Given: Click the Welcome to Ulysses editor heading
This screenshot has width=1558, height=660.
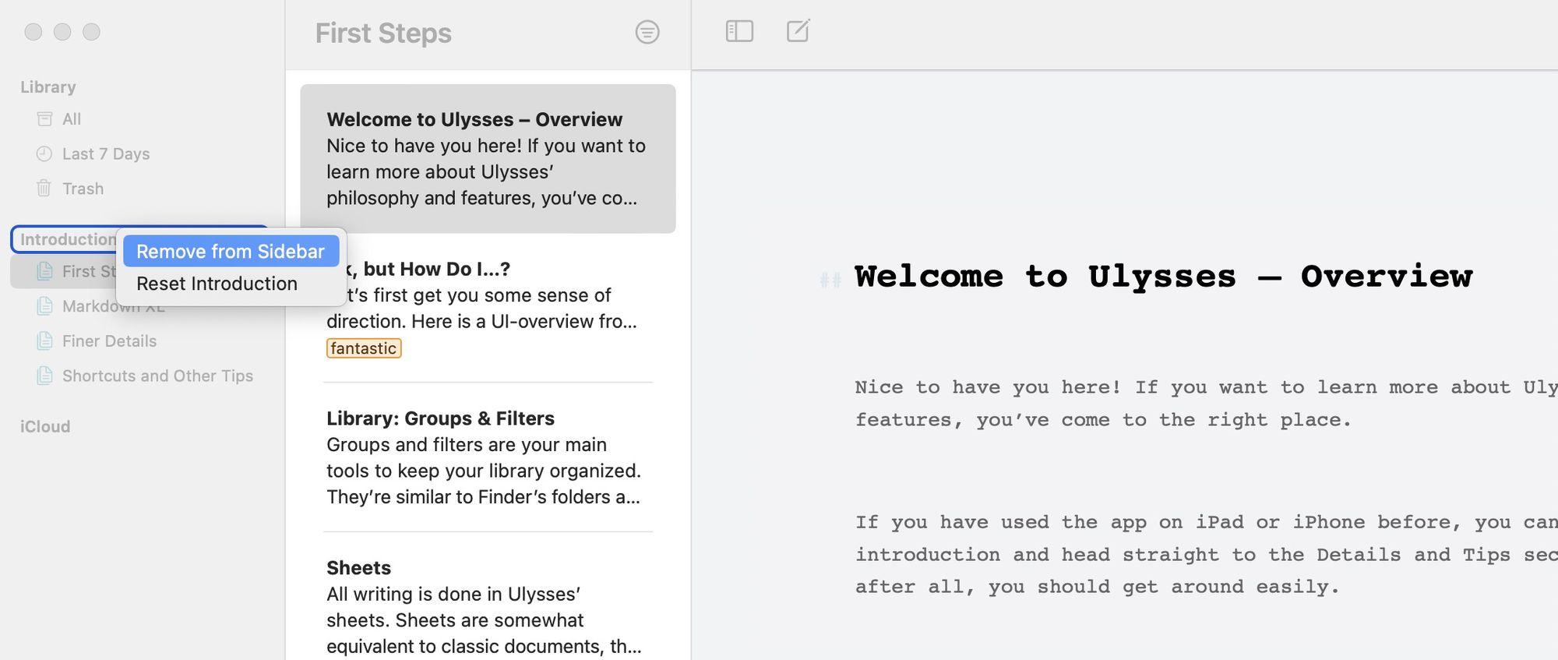Looking at the screenshot, I should click(1163, 277).
